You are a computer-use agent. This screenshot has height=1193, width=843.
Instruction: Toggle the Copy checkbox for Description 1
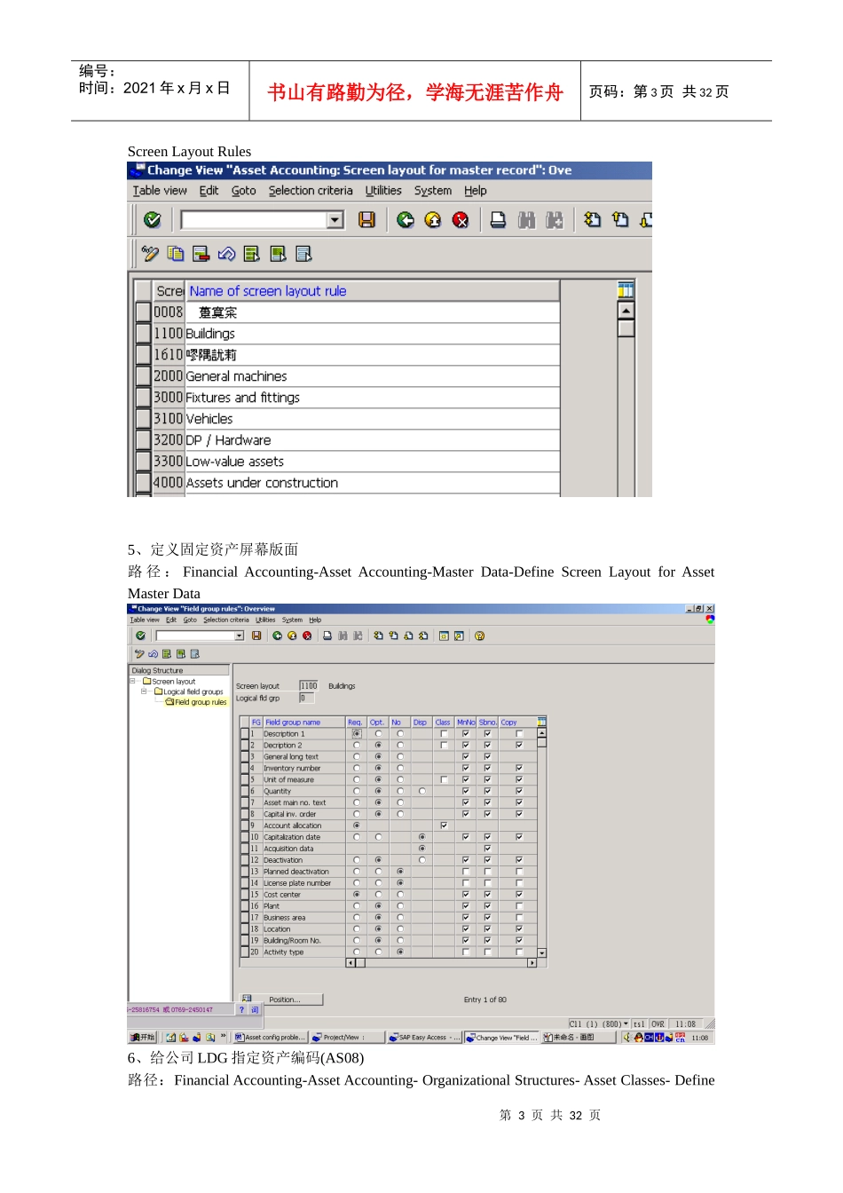coord(519,734)
